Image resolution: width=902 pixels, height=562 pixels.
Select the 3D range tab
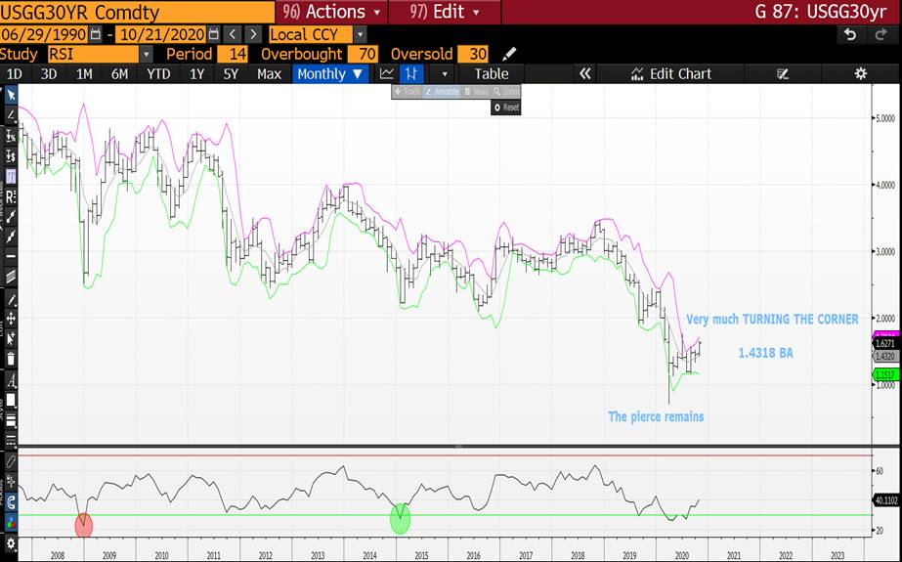[x=49, y=73]
